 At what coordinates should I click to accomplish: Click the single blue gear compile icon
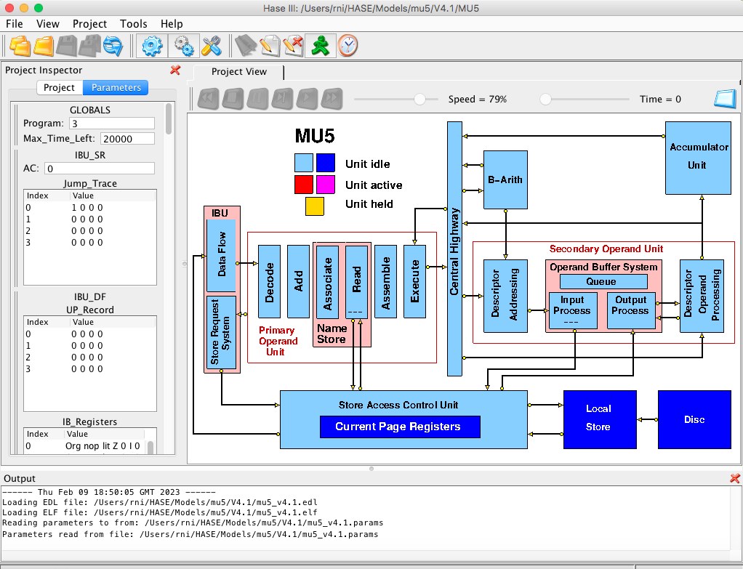point(152,46)
